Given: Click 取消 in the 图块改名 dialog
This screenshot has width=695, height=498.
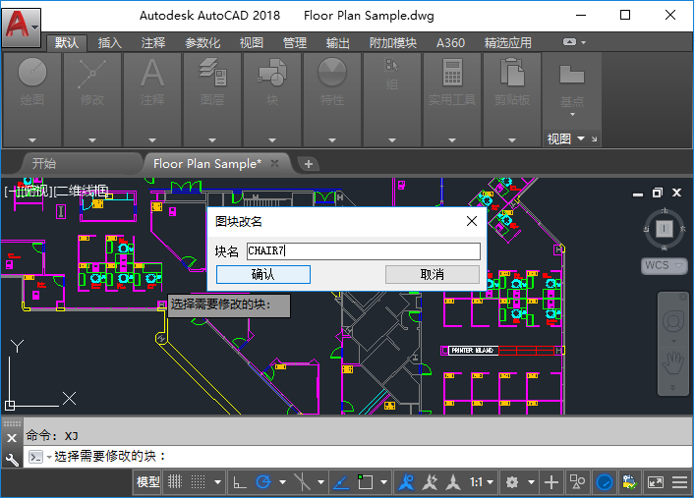Looking at the screenshot, I should [433, 275].
